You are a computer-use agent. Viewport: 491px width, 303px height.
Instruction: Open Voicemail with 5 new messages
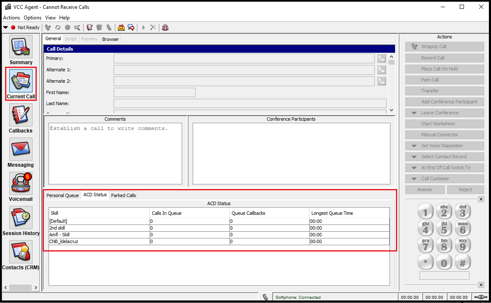pyautogui.click(x=21, y=184)
